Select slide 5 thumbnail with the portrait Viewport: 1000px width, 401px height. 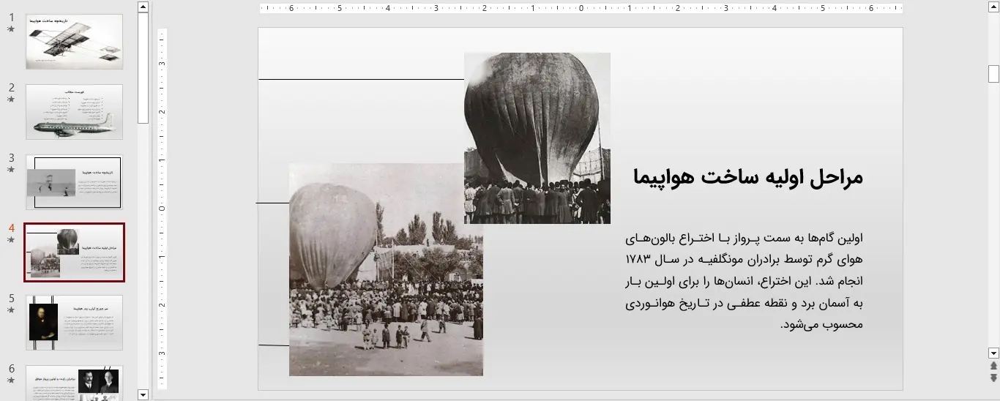pos(74,323)
